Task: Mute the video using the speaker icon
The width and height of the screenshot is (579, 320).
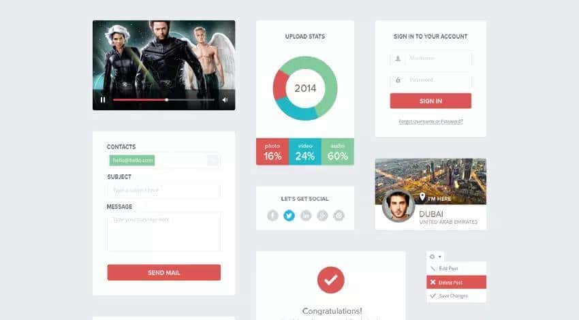Action: (x=225, y=99)
